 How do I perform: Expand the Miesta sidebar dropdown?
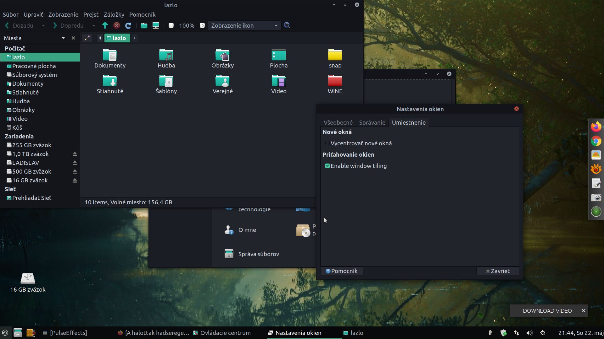pos(63,38)
